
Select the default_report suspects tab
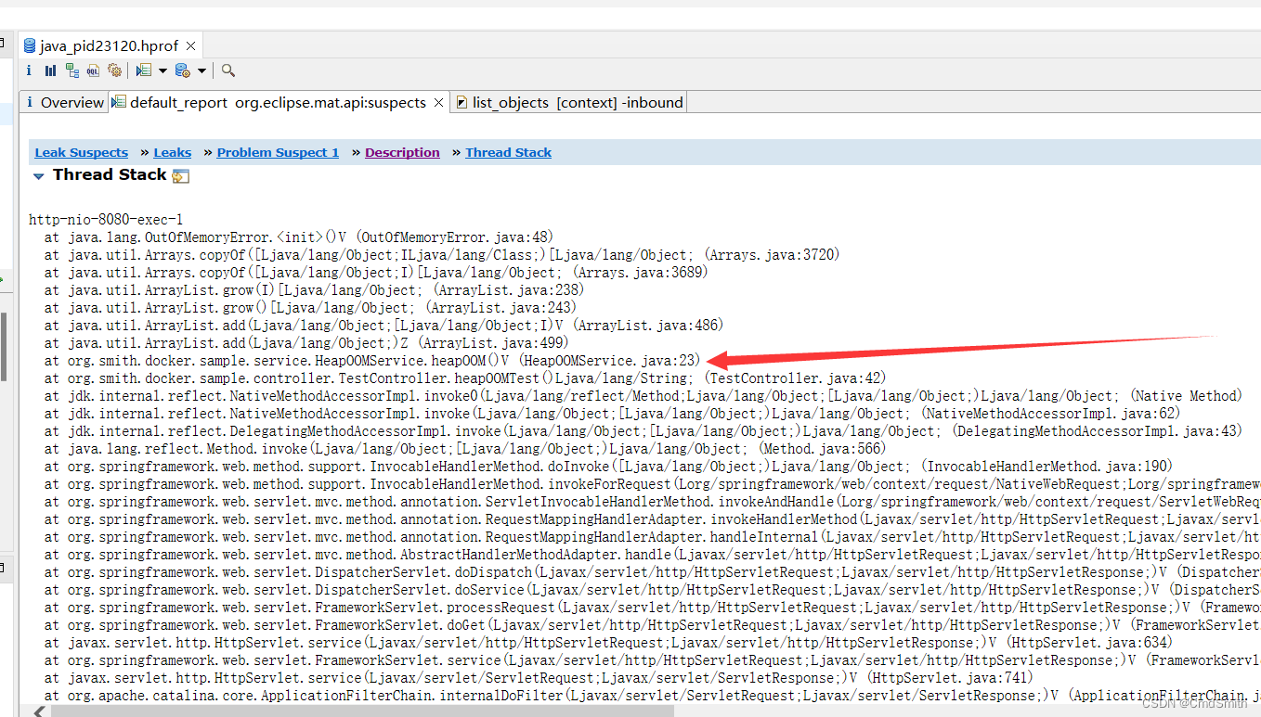(279, 102)
